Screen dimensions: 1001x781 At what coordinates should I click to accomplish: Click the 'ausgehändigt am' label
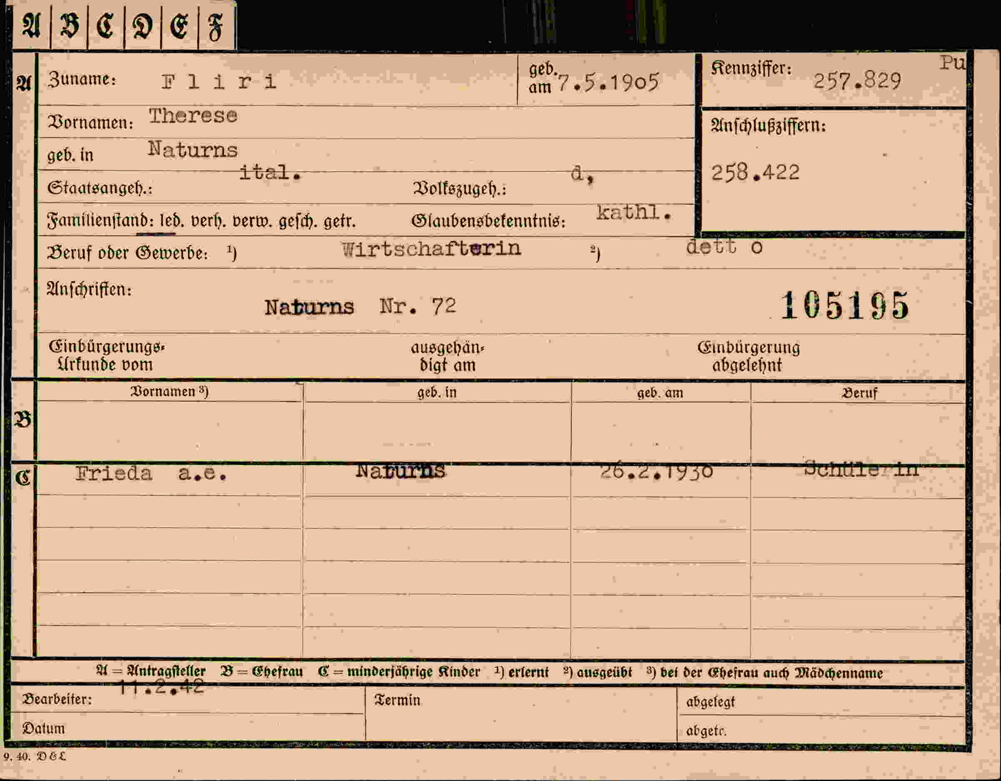447,357
